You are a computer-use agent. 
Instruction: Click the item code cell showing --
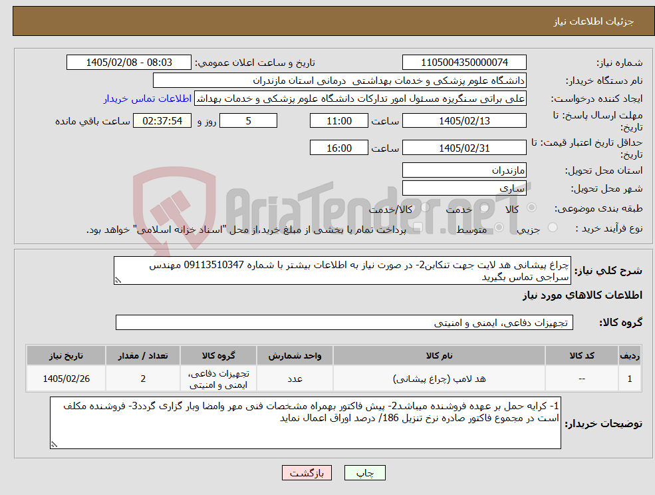tap(581, 379)
